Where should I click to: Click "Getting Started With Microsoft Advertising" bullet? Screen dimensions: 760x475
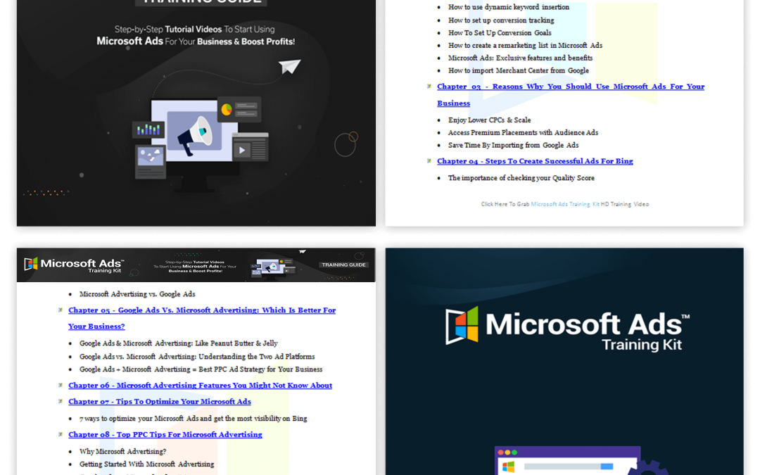click(147, 464)
